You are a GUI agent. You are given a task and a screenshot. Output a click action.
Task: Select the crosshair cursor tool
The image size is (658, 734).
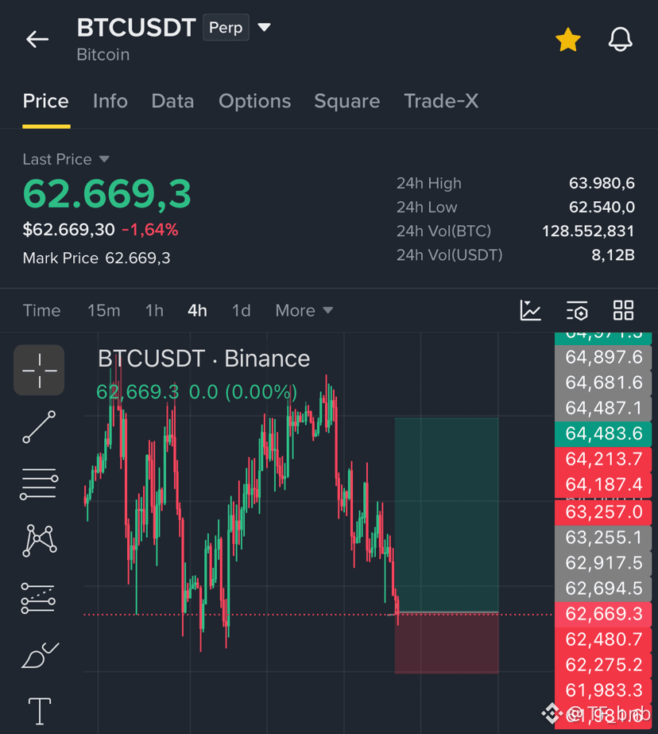coord(39,371)
